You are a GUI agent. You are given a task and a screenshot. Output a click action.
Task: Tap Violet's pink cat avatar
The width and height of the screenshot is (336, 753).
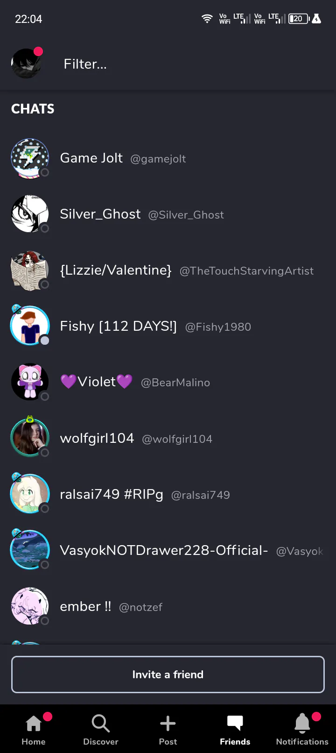[x=30, y=382]
